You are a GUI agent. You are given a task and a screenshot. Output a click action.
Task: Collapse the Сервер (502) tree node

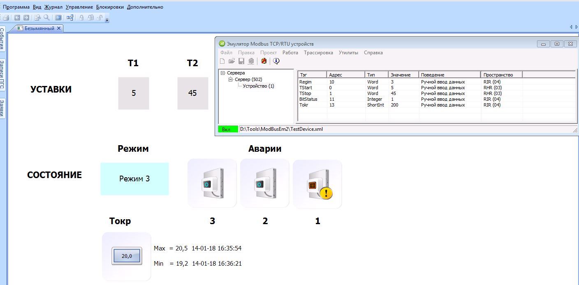point(231,79)
